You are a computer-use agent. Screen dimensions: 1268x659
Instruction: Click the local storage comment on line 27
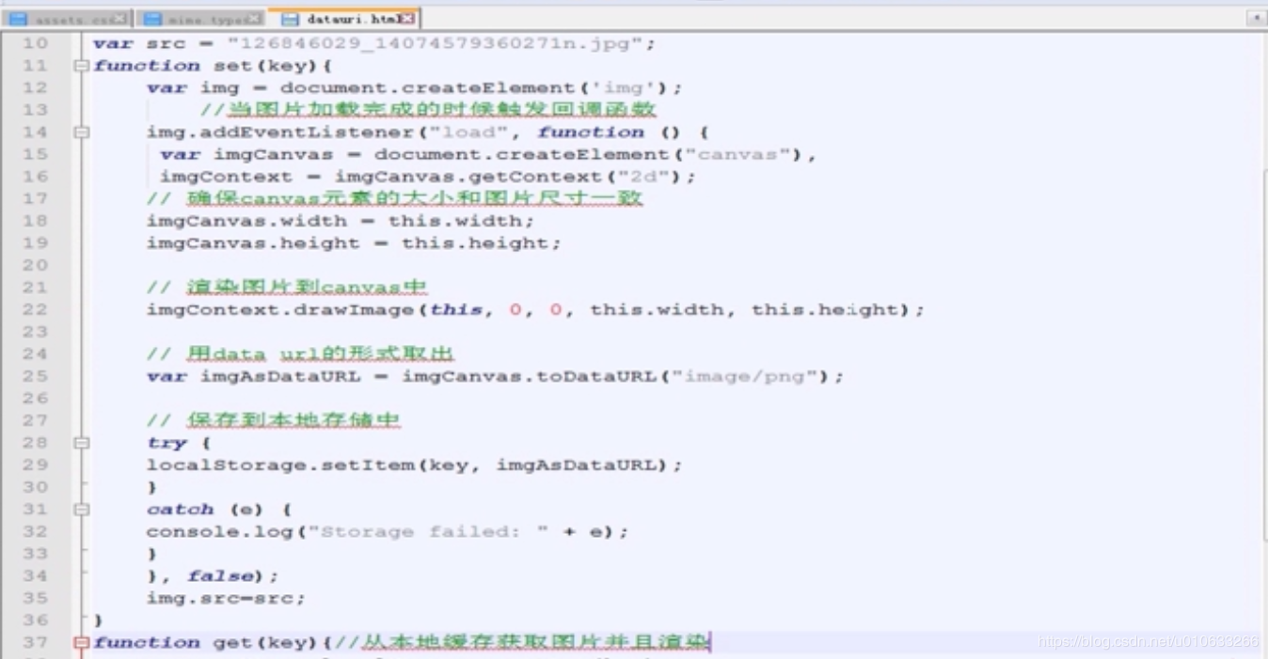point(274,421)
